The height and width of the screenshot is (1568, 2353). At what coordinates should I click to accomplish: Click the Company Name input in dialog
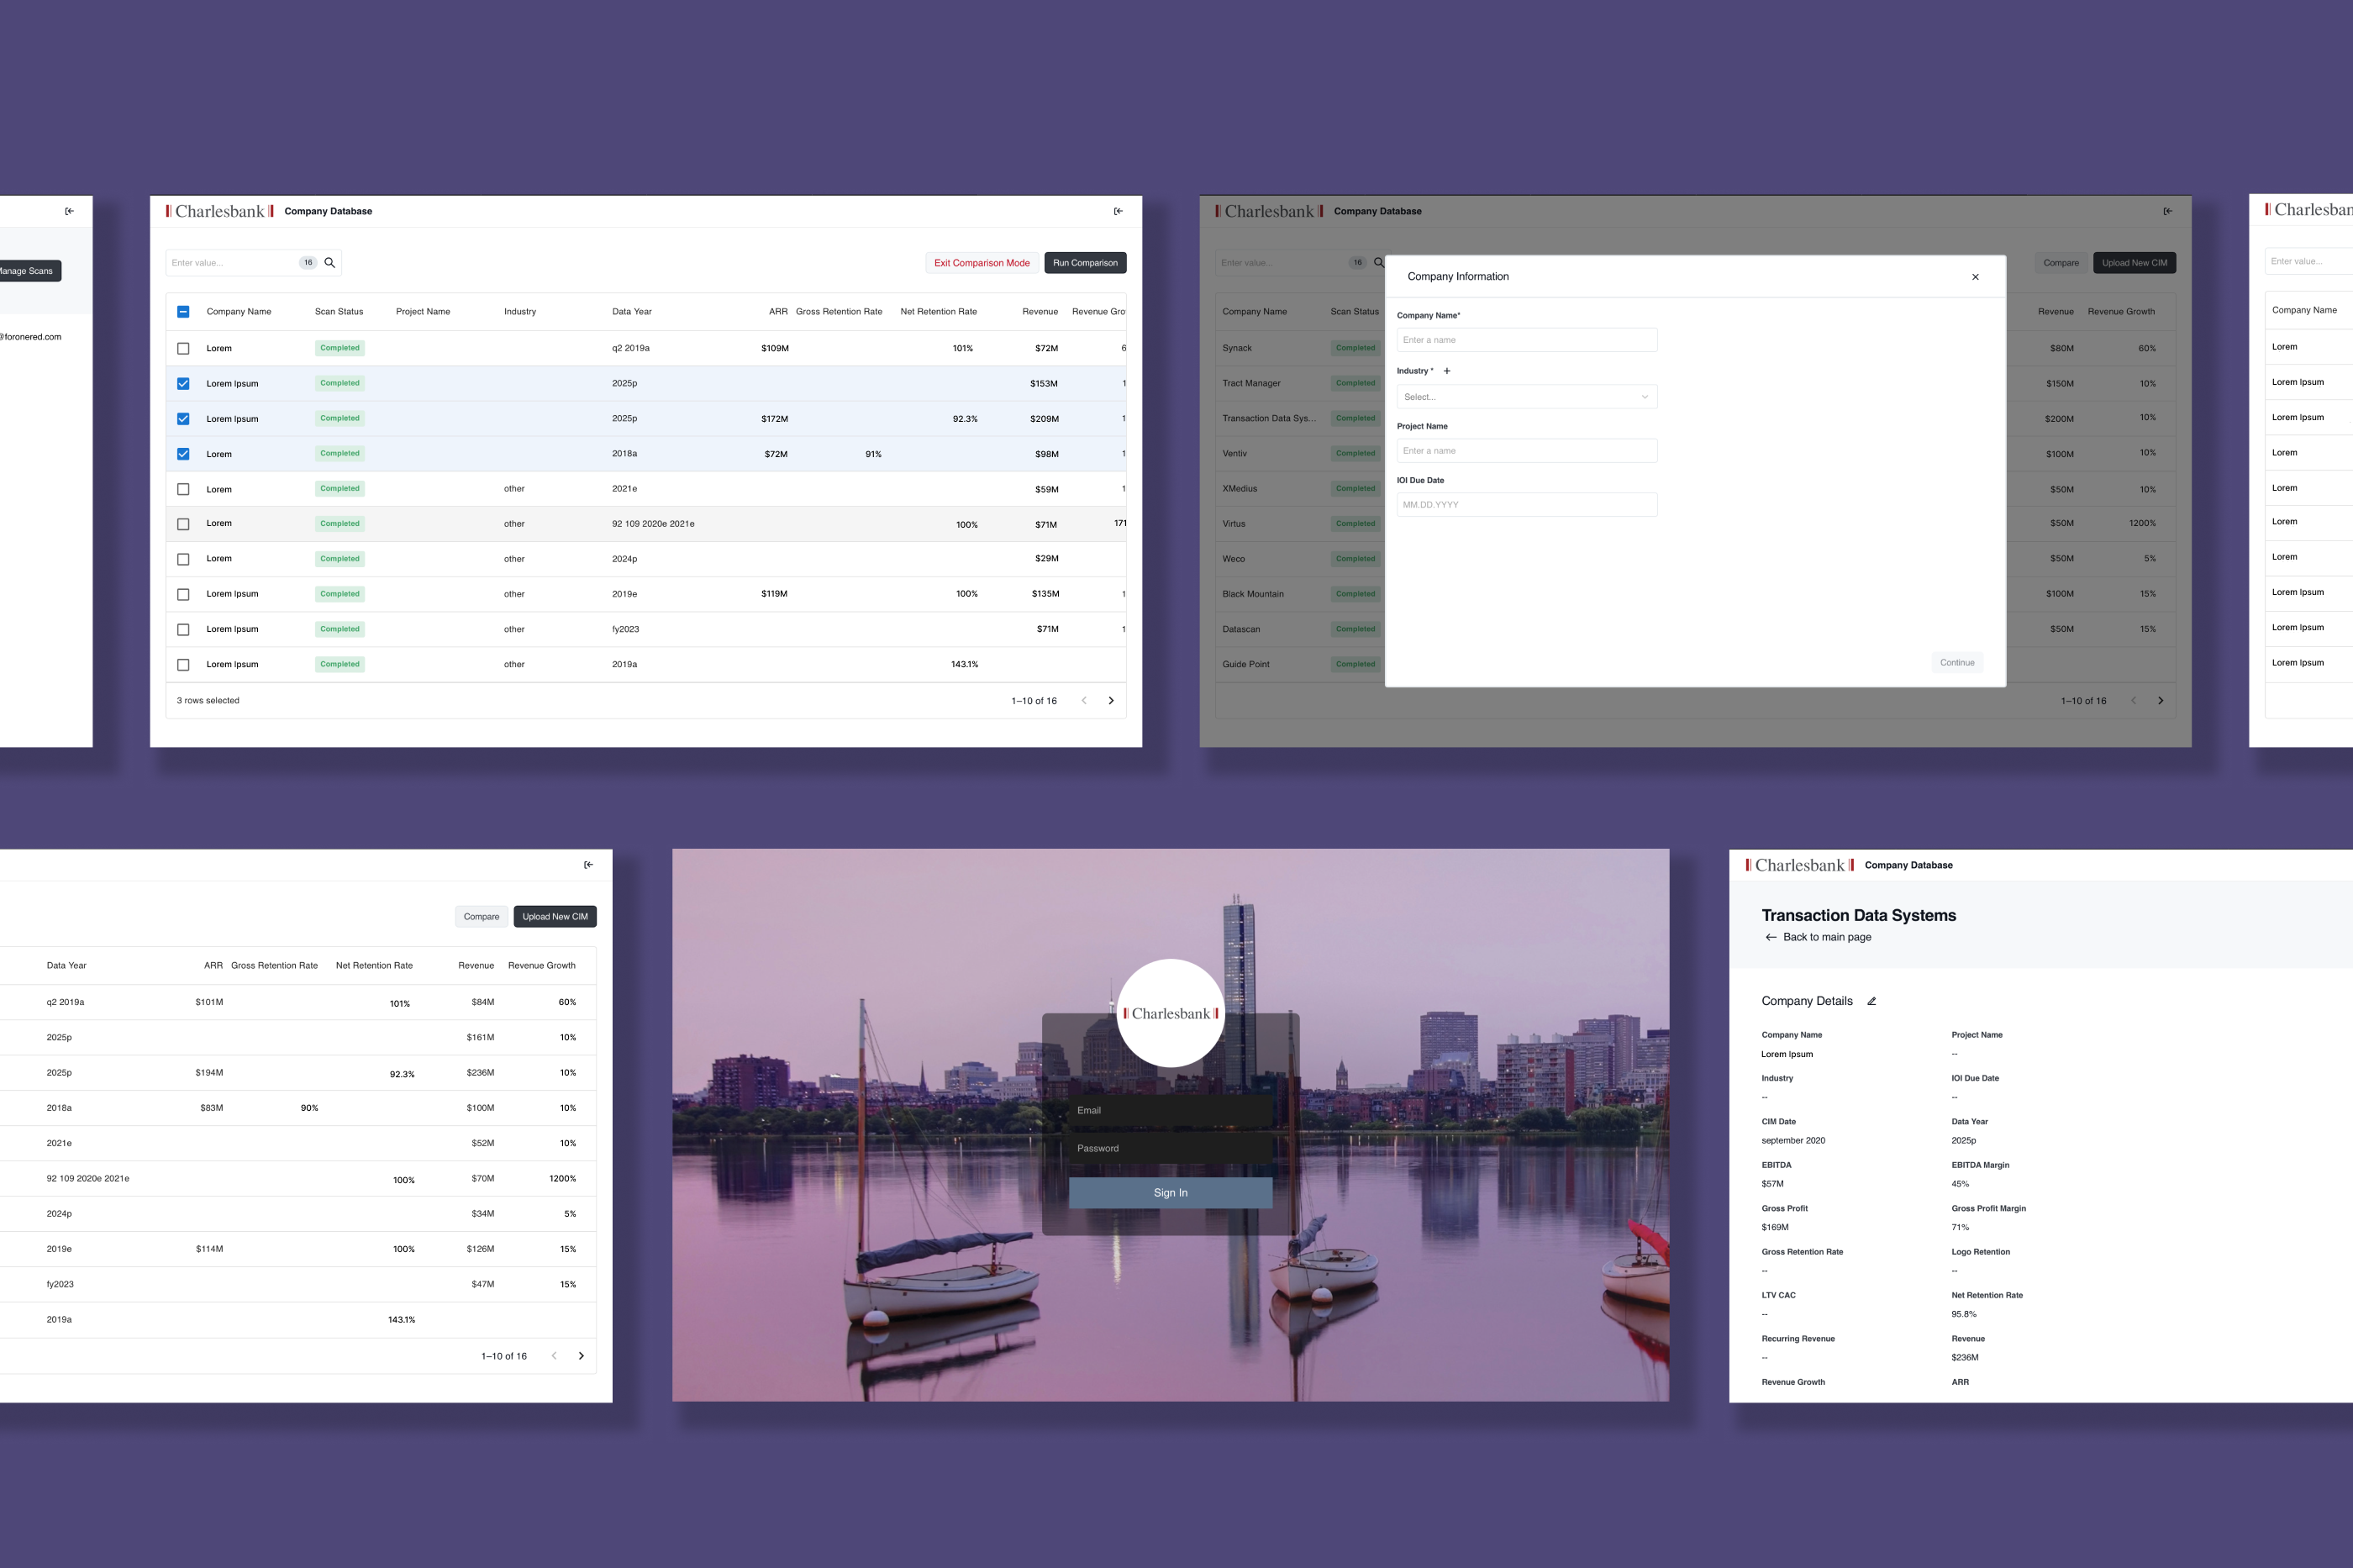point(1526,340)
